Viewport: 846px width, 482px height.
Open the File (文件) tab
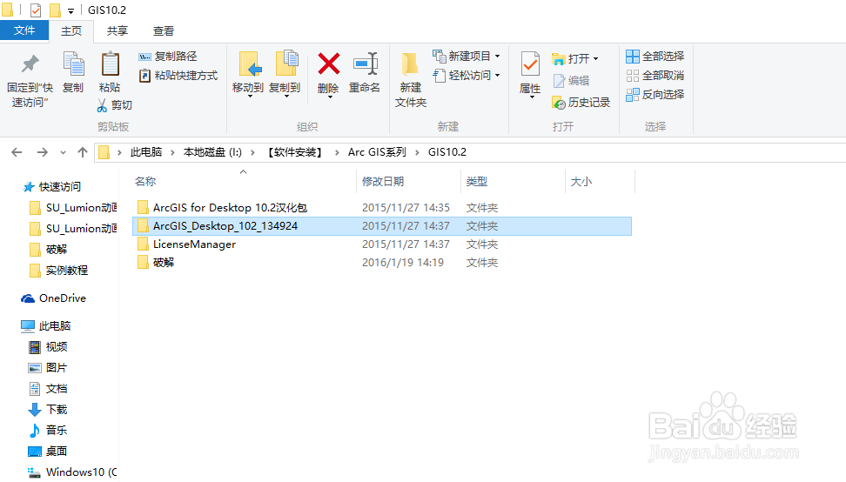[24, 30]
